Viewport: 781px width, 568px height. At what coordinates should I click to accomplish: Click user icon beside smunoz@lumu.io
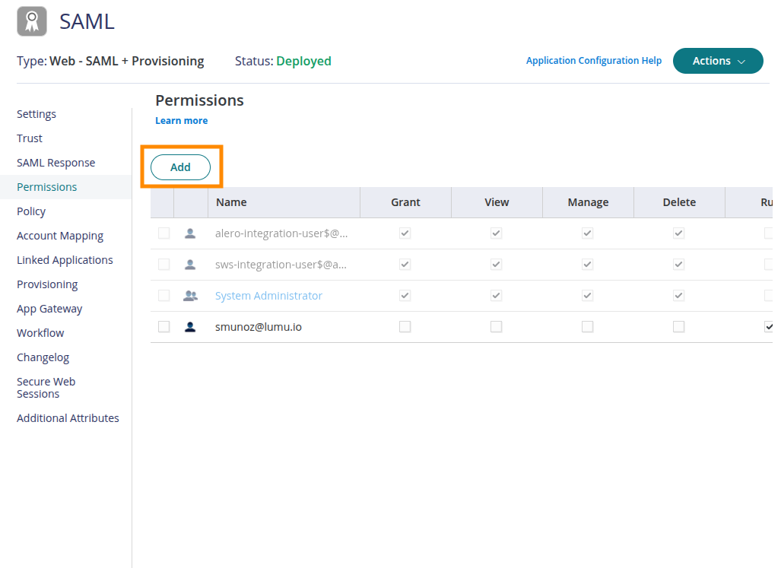coord(190,327)
